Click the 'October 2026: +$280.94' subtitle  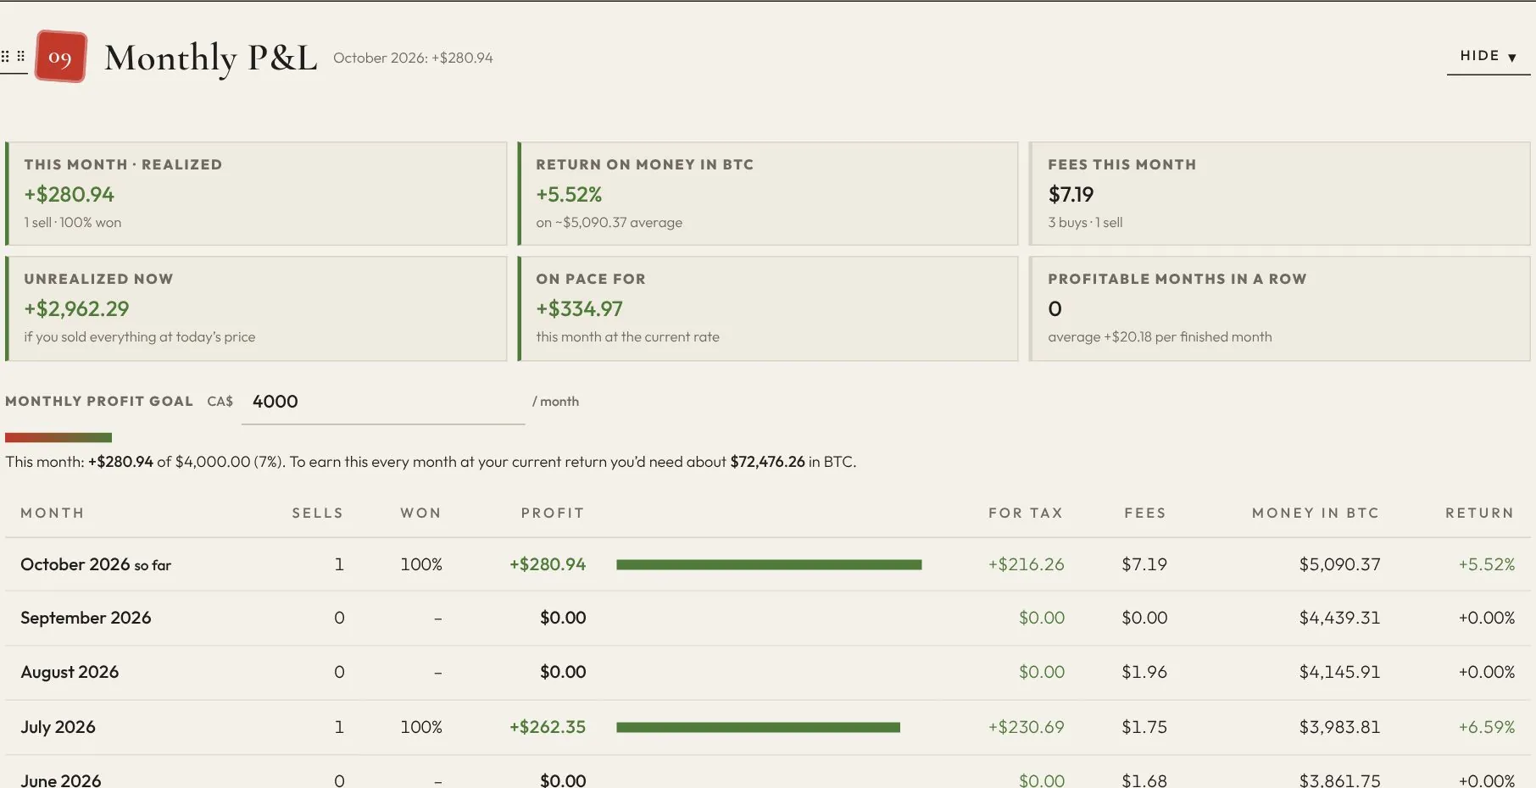[x=413, y=58]
